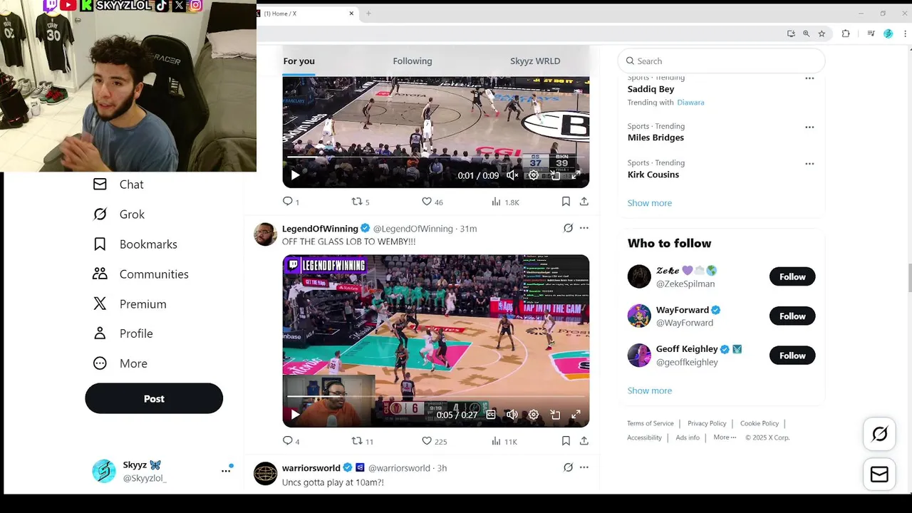Click Grok icon on warriorsworld post
This screenshot has width=912, height=513.
click(568, 468)
